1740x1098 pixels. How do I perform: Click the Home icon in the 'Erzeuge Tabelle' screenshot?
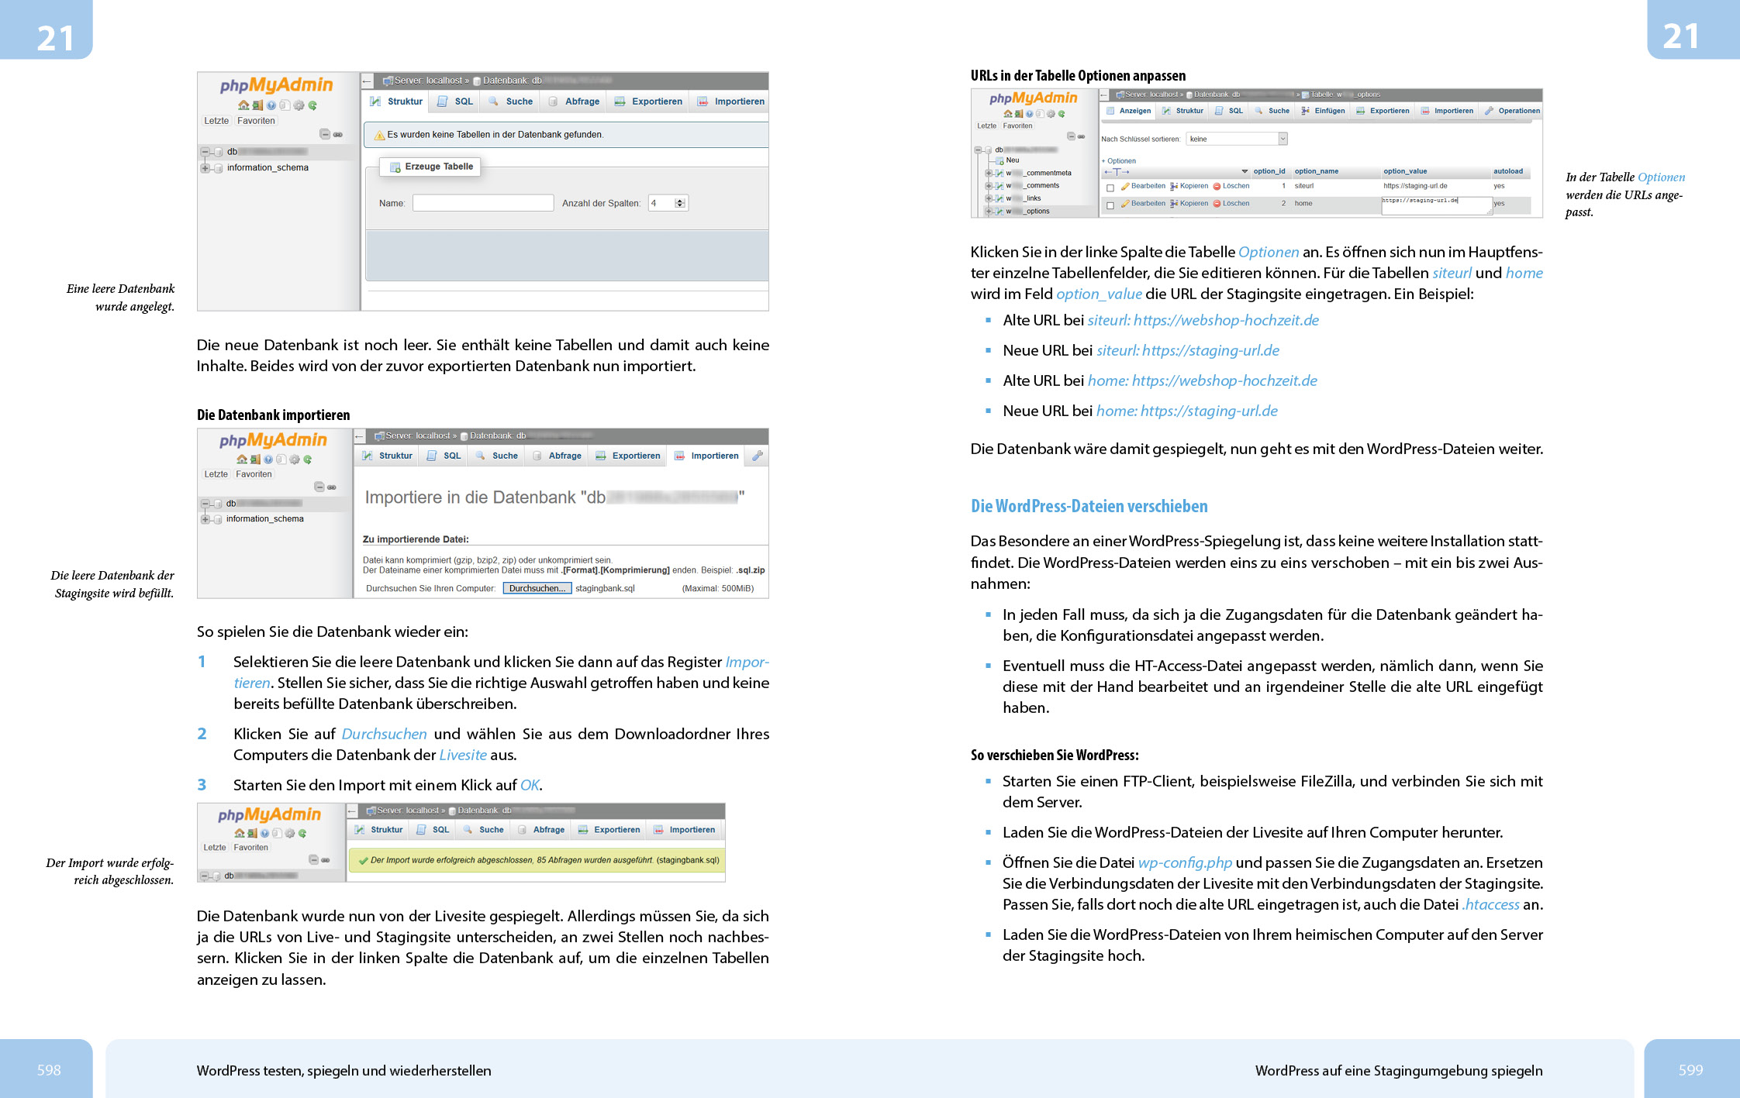[243, 105]
